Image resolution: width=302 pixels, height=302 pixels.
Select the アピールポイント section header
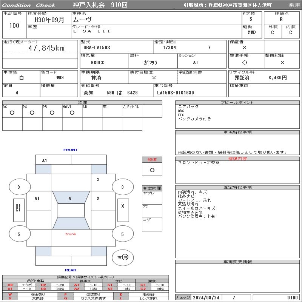point(238,103)
